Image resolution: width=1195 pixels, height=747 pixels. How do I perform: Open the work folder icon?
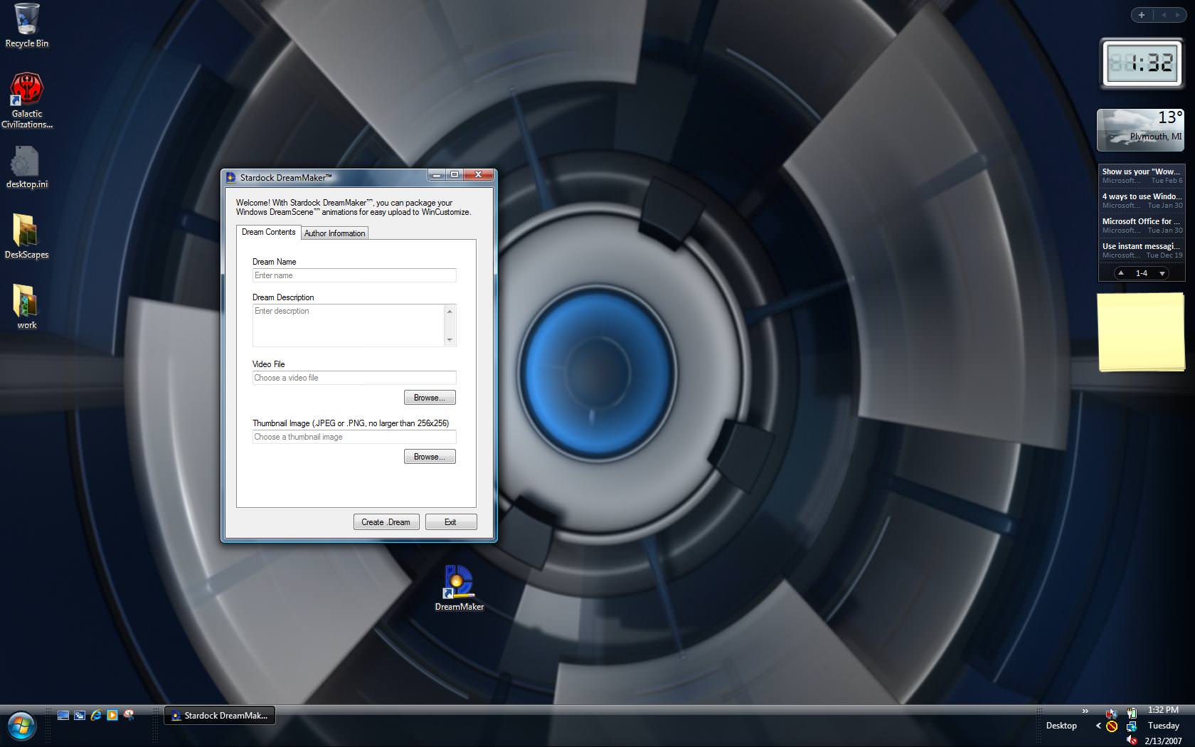tap(26, 307)
